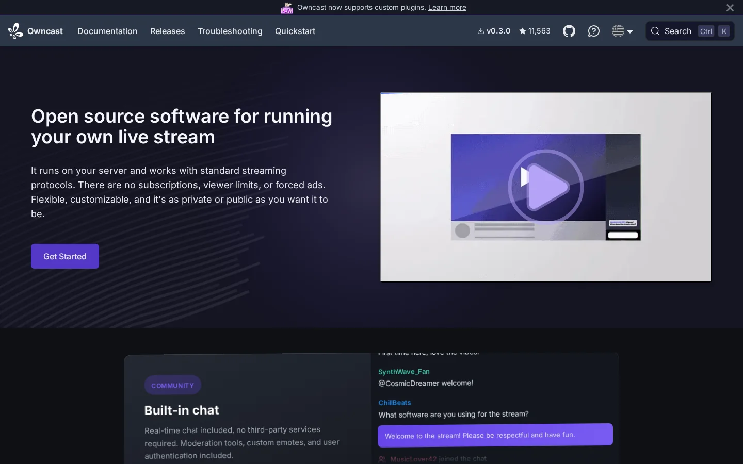Screen dimensions: 743x464
Task: Click the welcome to the stream message
Action: click(495, 435)
